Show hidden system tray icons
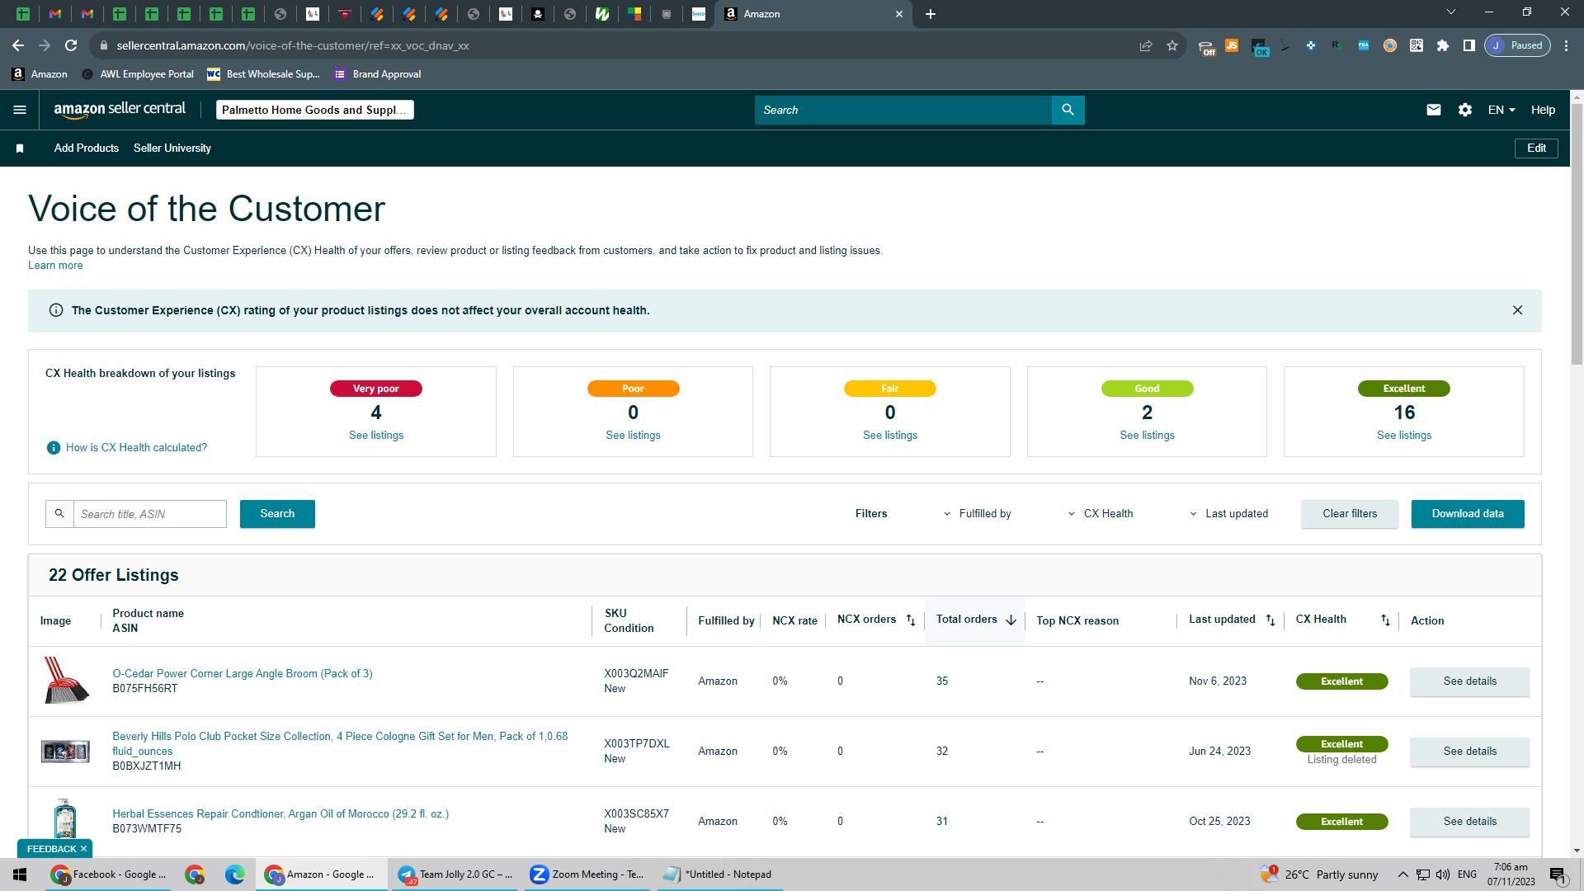 pyautogui.click(x=1402, y=874)
